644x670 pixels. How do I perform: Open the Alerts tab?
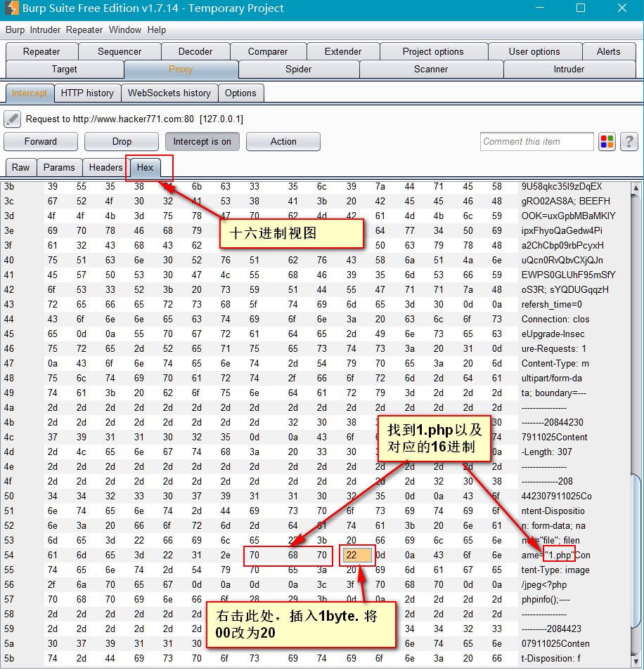click(x=609, y=52)
